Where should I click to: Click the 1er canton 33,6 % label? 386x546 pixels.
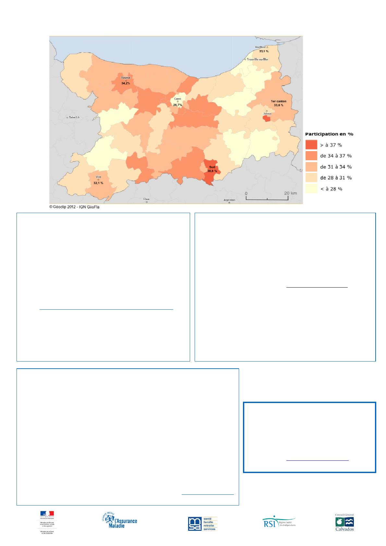278,103
